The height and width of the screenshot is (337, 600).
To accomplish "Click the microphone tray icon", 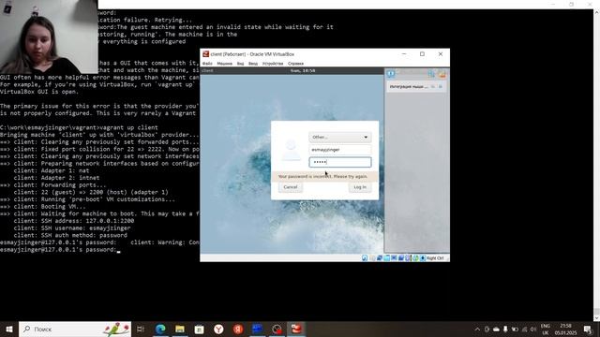I will [x=505, y=329].
